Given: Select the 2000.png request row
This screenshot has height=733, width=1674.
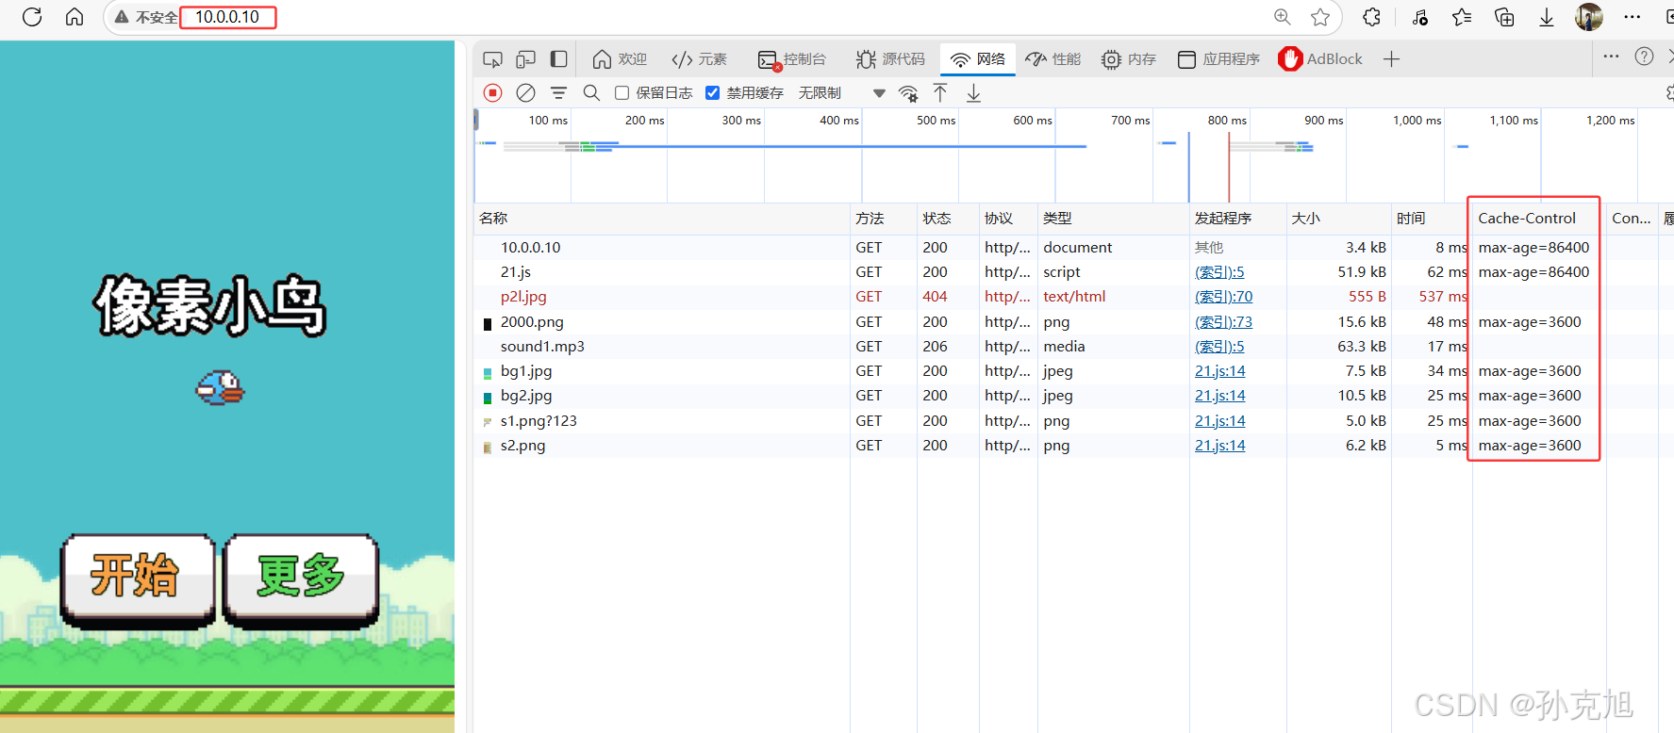Looking at the screenshot, I should pos(532,322).
